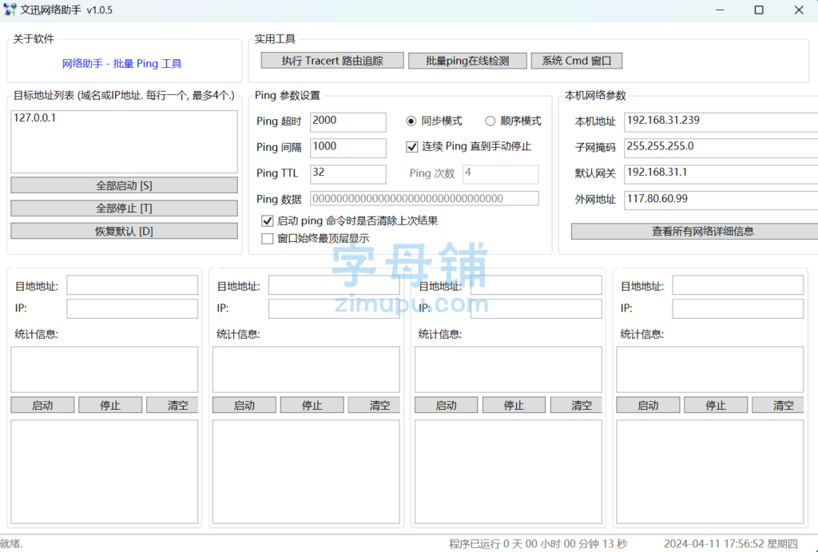Screen dimensions: 818x552
Task: Click 统计信息 box in first ping panel
Action: pos(105,369)
